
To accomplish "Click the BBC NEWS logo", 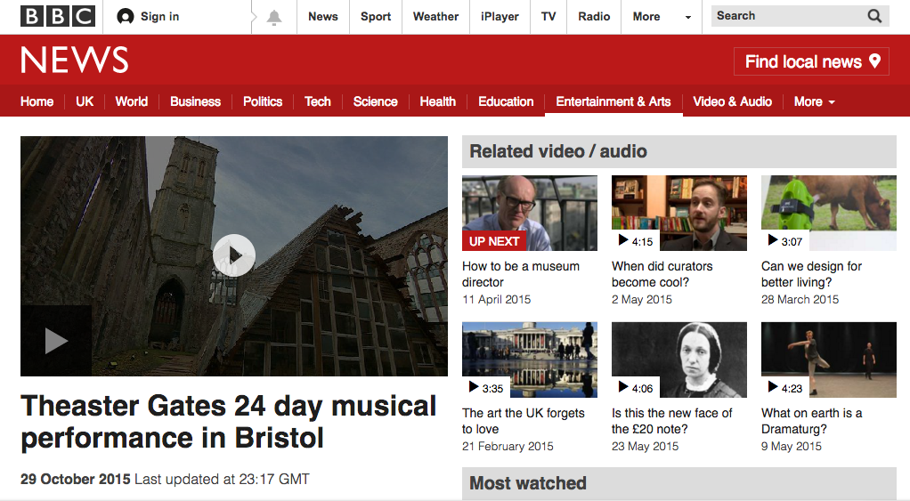I will (x=74, y=60).
